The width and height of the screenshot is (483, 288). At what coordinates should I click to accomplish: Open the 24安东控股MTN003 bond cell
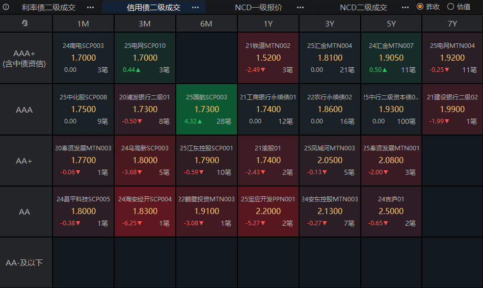click(330, 212)
